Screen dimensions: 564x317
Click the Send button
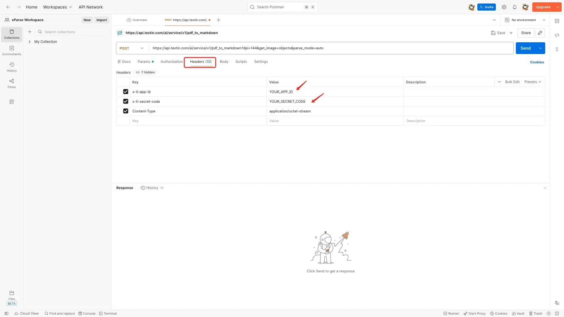coord(525,48)
